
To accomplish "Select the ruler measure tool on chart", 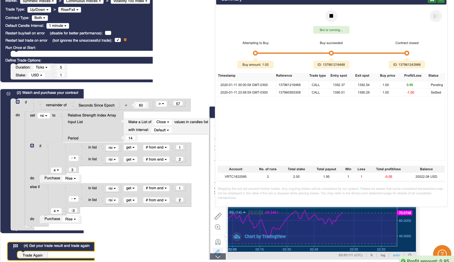I will (x=218, y=216).
